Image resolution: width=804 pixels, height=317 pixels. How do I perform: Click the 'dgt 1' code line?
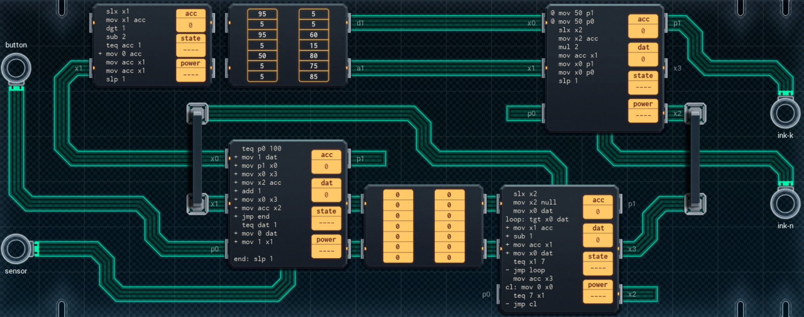coord(116,28)
